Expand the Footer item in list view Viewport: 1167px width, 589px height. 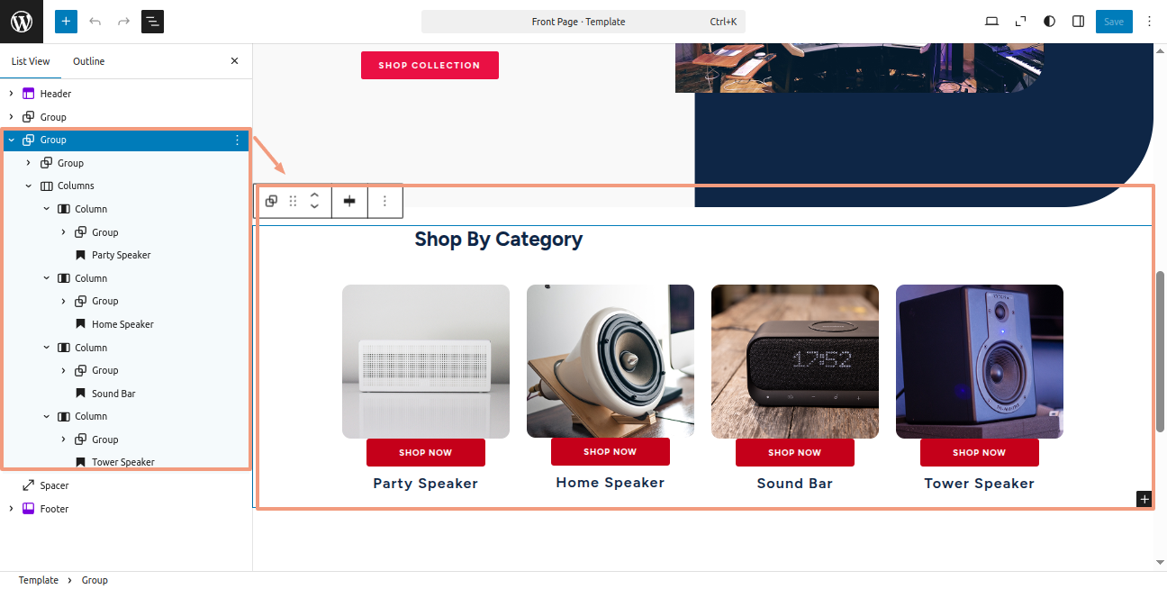pos(12,509)
